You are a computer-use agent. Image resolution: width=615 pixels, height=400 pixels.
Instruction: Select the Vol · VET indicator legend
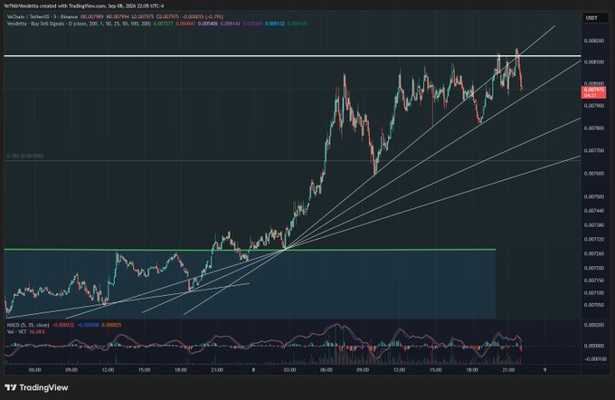click(17, 332)
